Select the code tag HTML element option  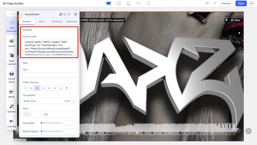61,88
